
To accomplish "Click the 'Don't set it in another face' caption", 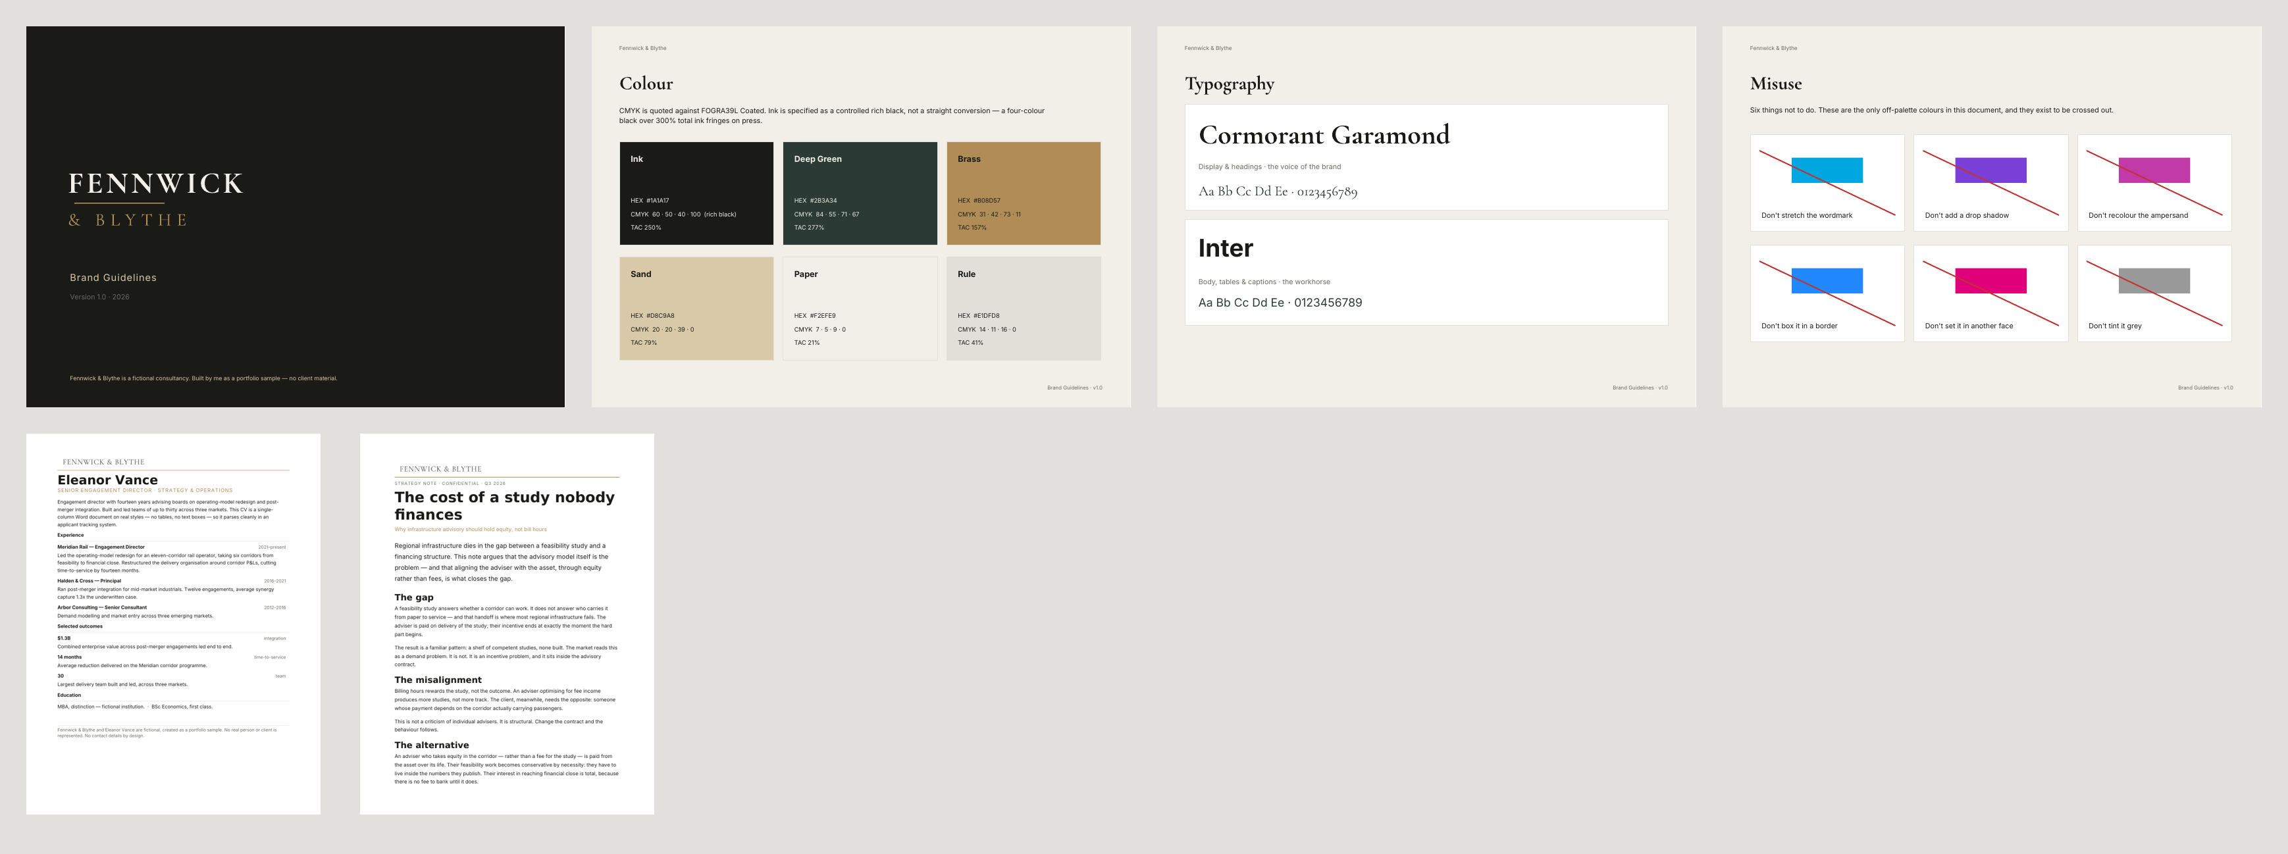I will tap(1968, 326).
